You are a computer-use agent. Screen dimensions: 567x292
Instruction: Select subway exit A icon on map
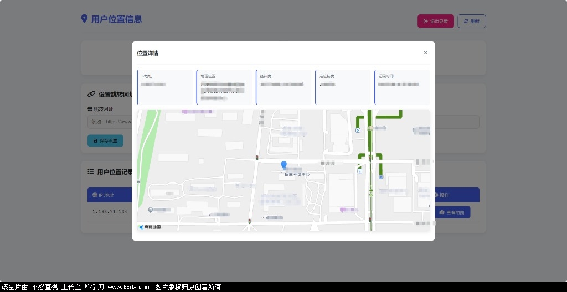coord(381,177)
